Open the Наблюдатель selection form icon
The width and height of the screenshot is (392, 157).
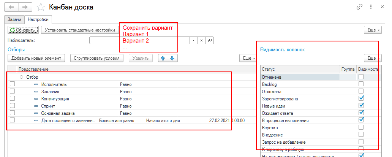click(210, 40)
